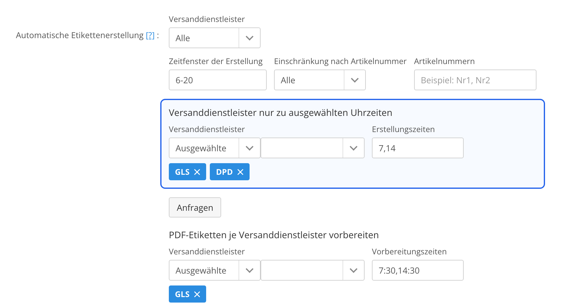Open empty carrier dropdown beside Vorbereitungszeiten field
The image size is (575, 305).
coord(312,270)
